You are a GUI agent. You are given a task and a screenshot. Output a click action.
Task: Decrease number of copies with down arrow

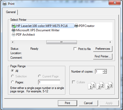105,73
